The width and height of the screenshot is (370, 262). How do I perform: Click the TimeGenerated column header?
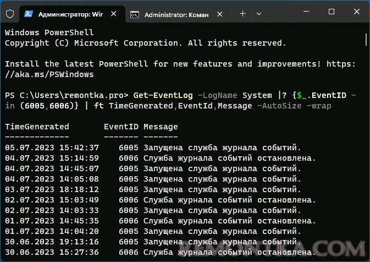[37, 127]
